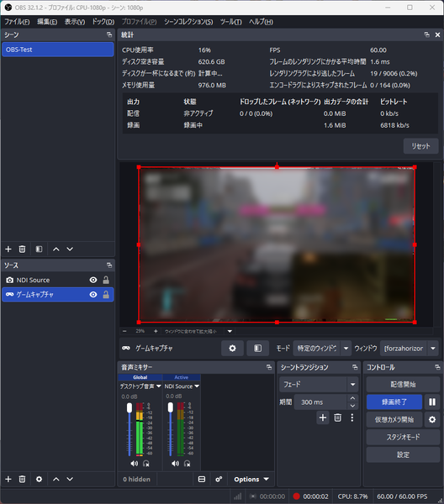Float the シーントランジション dock panel
The image size is (444, 504).
pyautogui.click(x=355, y=367)
